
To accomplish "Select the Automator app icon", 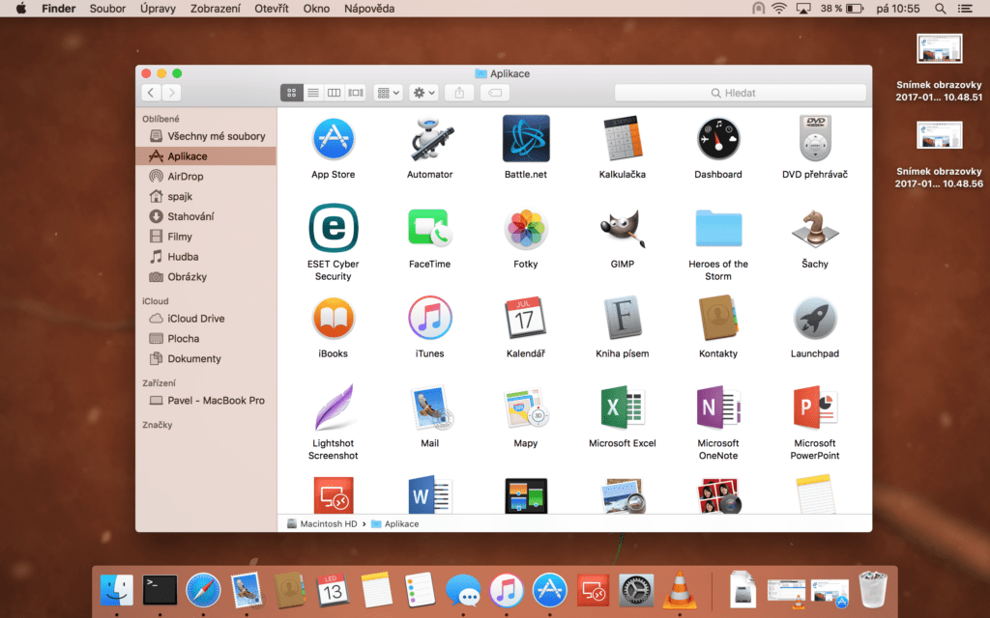I will point(429,139).
